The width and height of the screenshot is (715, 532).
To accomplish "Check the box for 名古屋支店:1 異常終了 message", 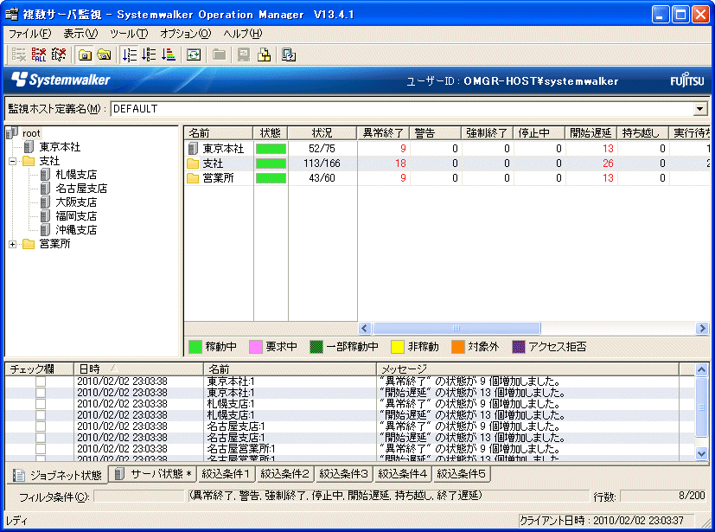I will [x=41, y=426].
